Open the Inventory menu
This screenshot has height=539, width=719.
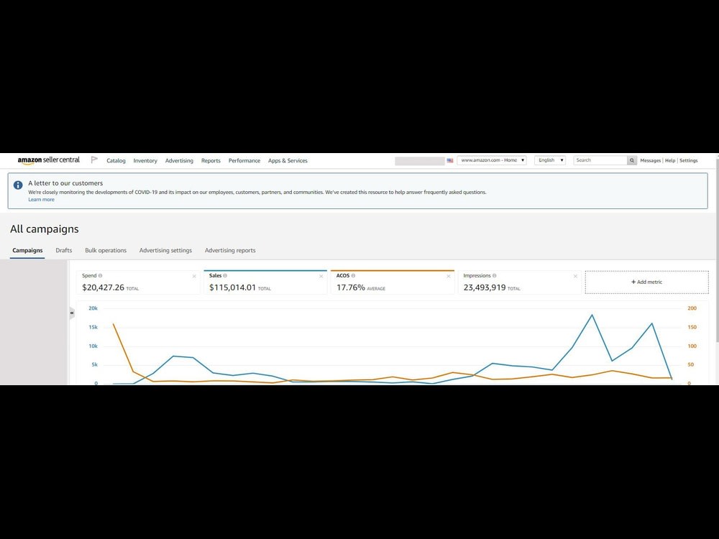pyautogui.click(x=145, y=160)
